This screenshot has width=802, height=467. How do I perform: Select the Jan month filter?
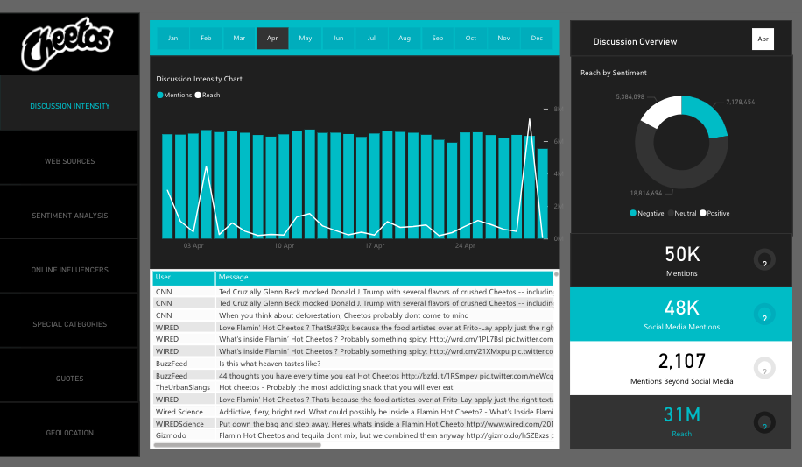click(x=172, y=38)
